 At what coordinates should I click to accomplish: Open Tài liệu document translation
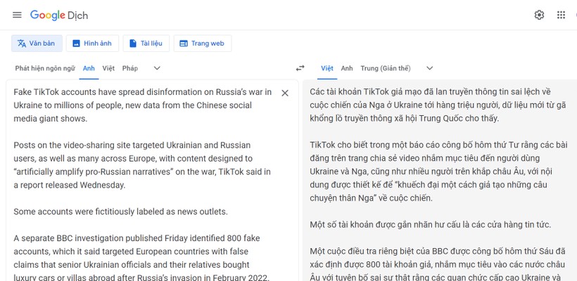[146, 44]
